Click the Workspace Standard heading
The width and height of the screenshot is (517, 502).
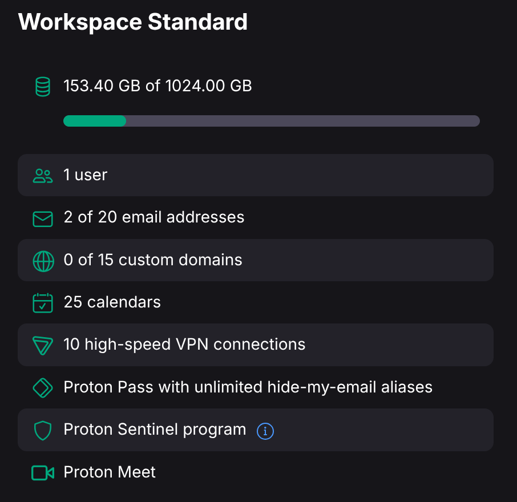132,22
